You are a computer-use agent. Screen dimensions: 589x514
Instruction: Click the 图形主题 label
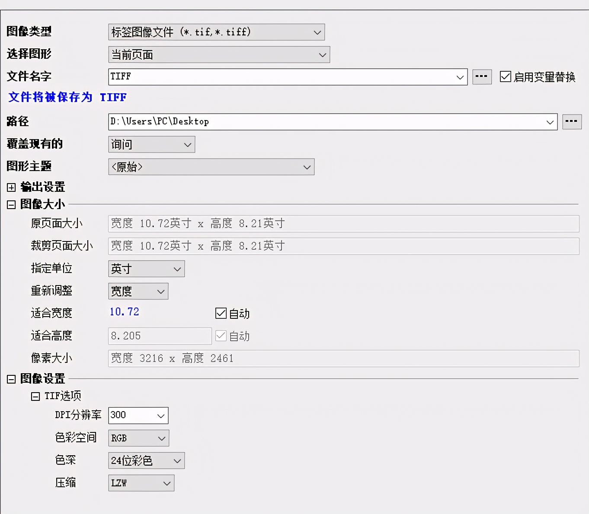(29, 166)
